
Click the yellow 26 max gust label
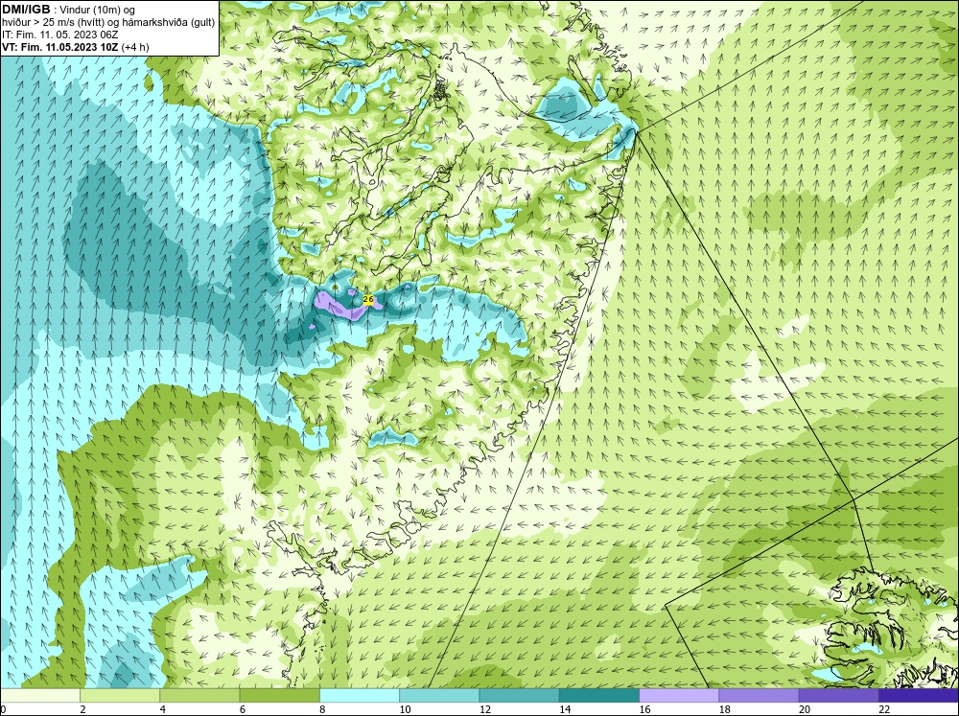tap(368, 299)
